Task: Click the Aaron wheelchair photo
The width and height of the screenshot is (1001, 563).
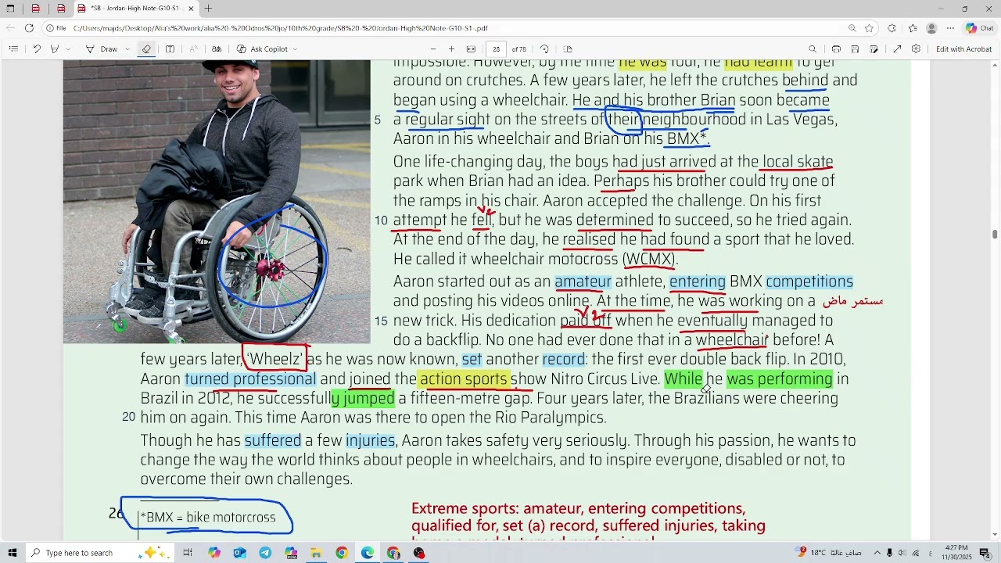Action: (x=217, y=203)
